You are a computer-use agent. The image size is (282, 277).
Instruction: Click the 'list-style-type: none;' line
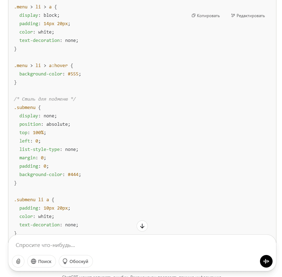click(x=49, y=150)
